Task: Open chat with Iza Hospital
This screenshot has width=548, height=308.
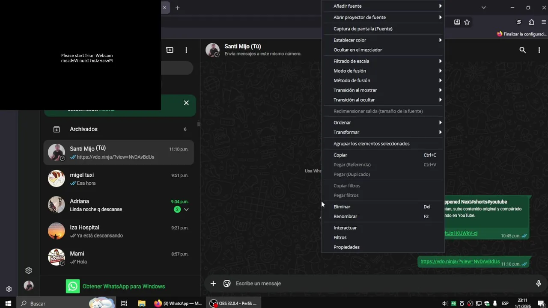Action: point(119,231)
